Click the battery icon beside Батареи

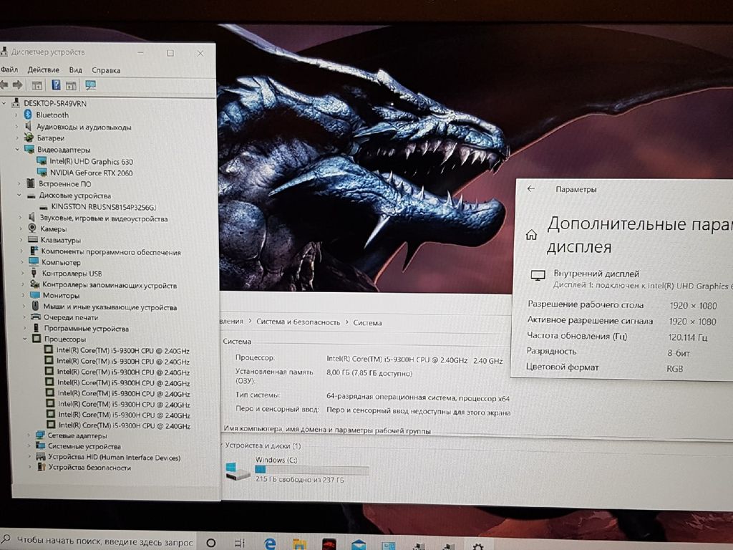pos(29,137)
